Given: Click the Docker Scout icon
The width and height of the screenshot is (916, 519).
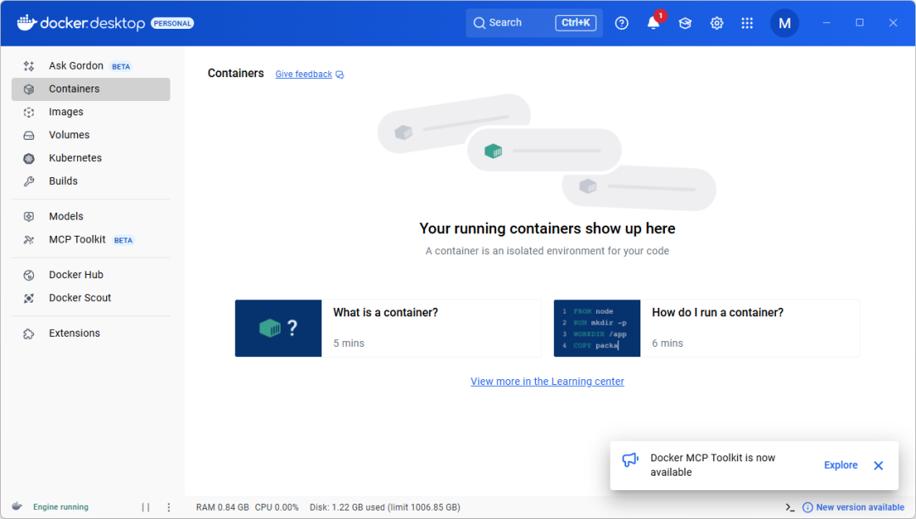Looking at the screenshot, I should [29, 299].
